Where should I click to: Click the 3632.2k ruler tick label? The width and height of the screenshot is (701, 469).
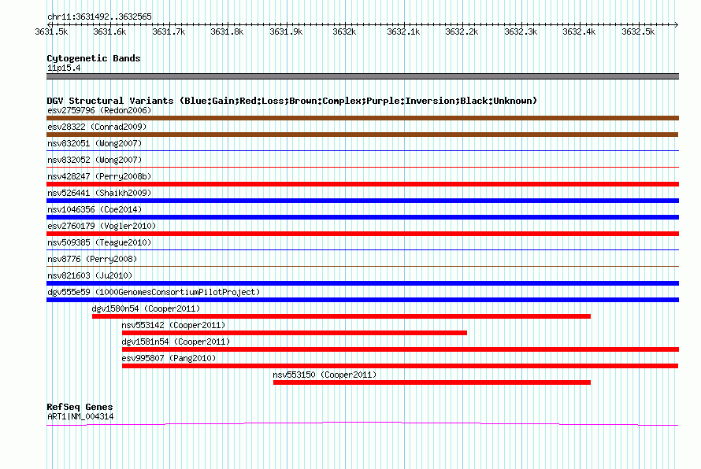pyautogui.click(x=462, y=31)
